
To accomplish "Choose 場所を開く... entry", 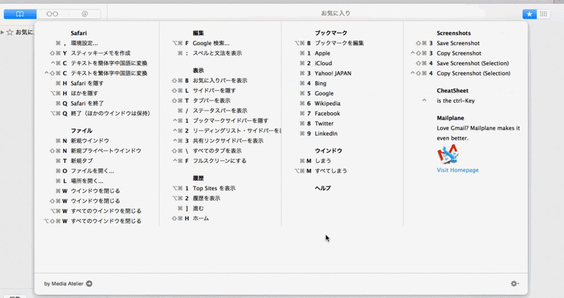I will [87, 181].
